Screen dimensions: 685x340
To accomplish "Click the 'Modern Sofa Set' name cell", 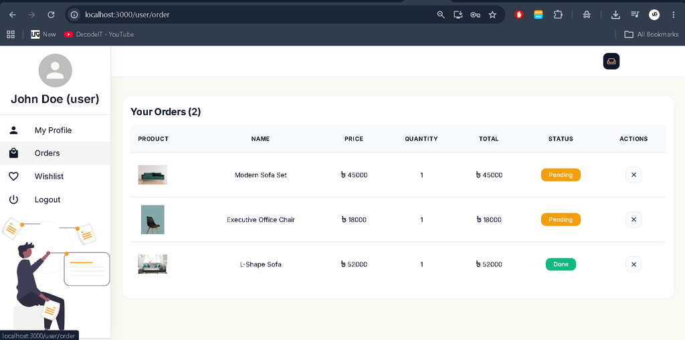I will (x=260, y=175).
